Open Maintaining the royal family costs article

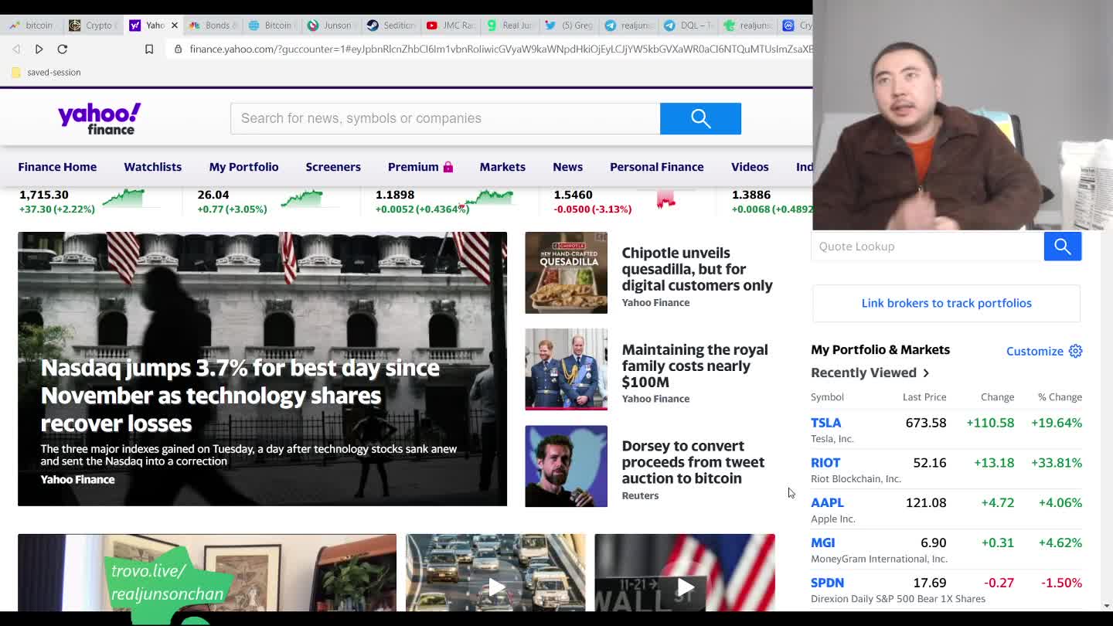[x=695, y=366]
